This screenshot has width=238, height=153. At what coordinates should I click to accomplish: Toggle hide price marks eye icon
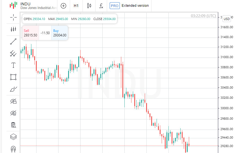pos(13,113)
